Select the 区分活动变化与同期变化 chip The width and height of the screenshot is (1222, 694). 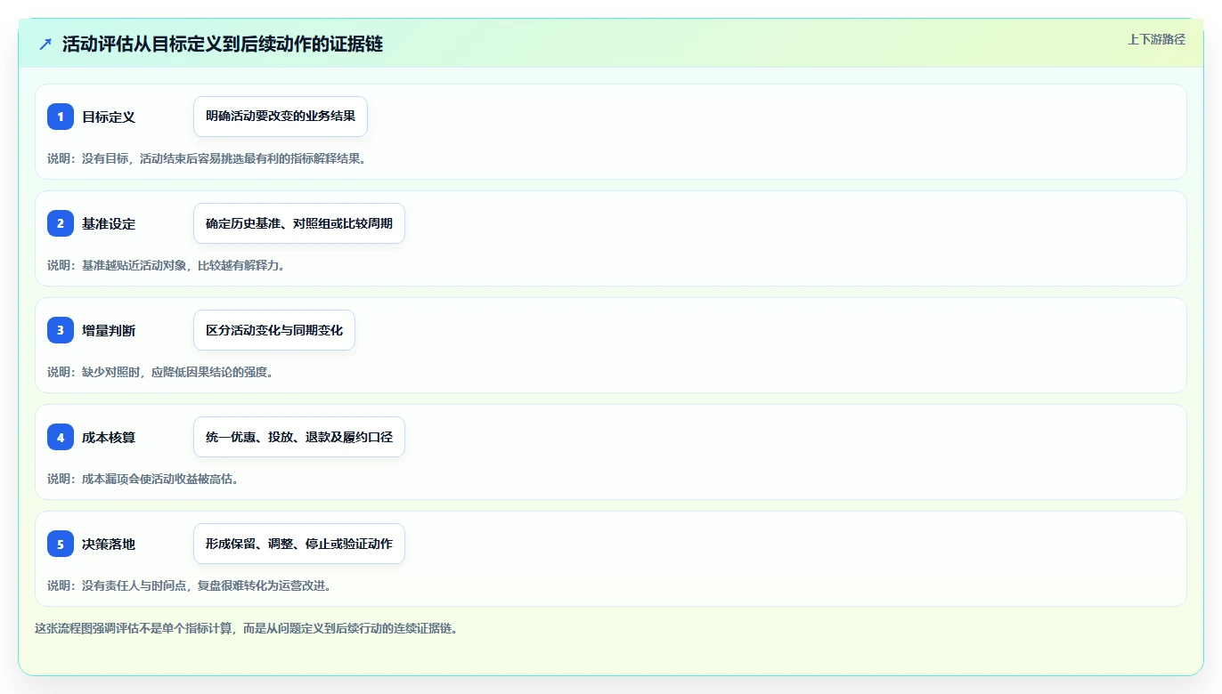(274, 330)
